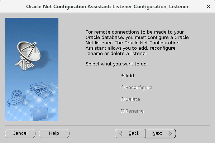
Task: Pick the Delete listener radio option
Action: coord(130,99)
